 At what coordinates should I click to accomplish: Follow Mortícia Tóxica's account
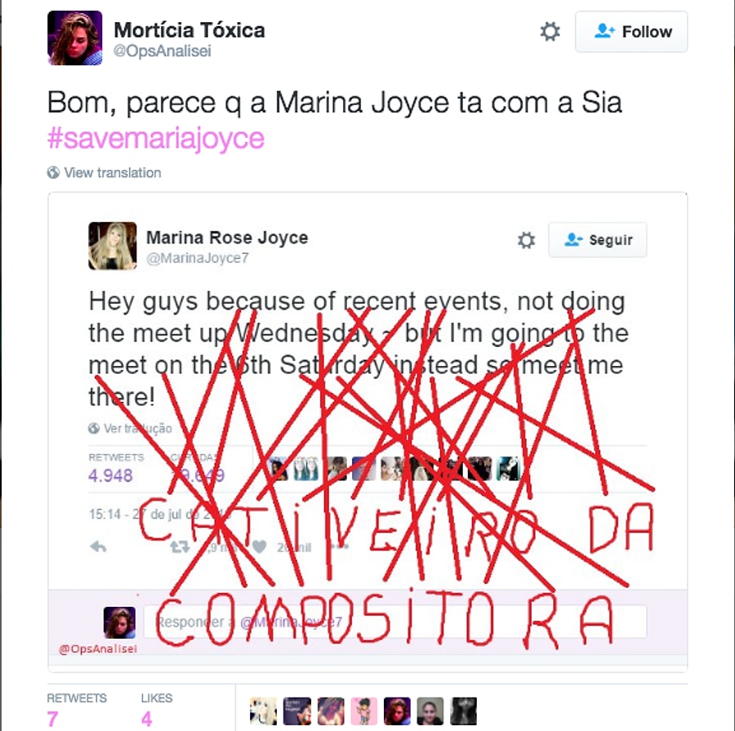631,31
